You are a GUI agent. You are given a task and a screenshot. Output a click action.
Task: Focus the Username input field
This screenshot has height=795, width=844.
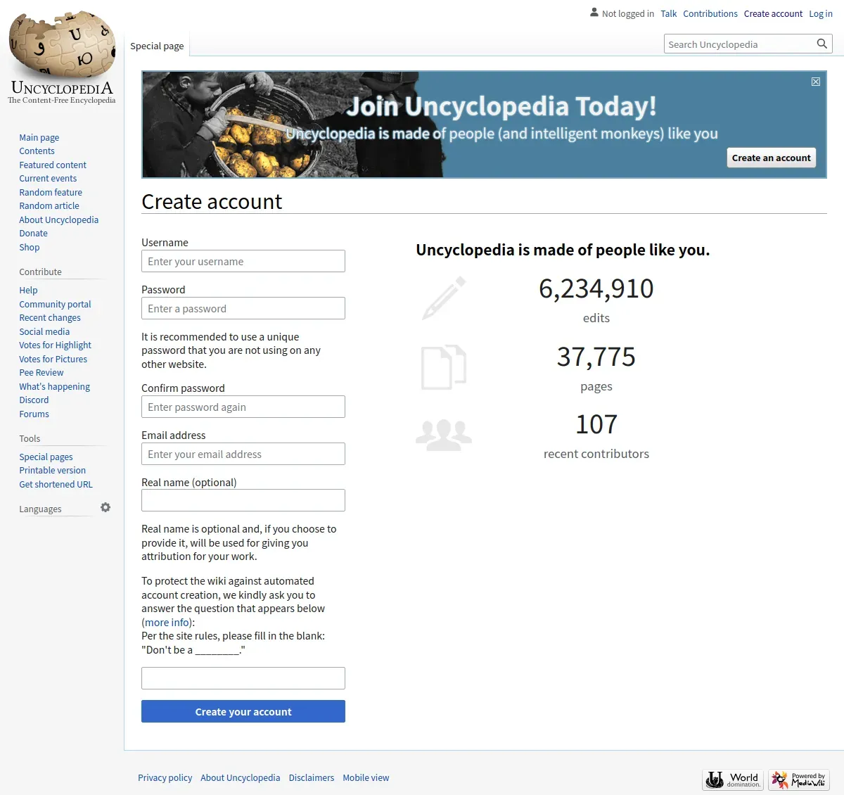pos(243,261)
